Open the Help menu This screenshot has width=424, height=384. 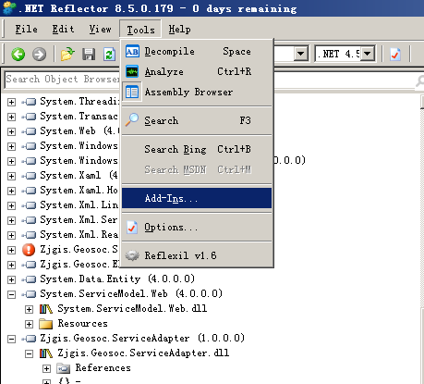coord(179,30)
